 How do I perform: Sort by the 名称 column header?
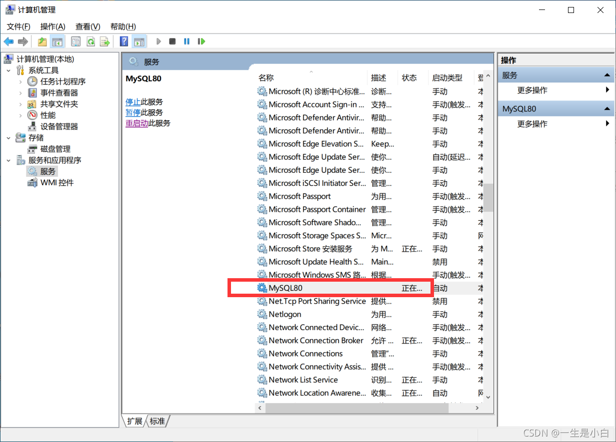(x=311, y=78)
